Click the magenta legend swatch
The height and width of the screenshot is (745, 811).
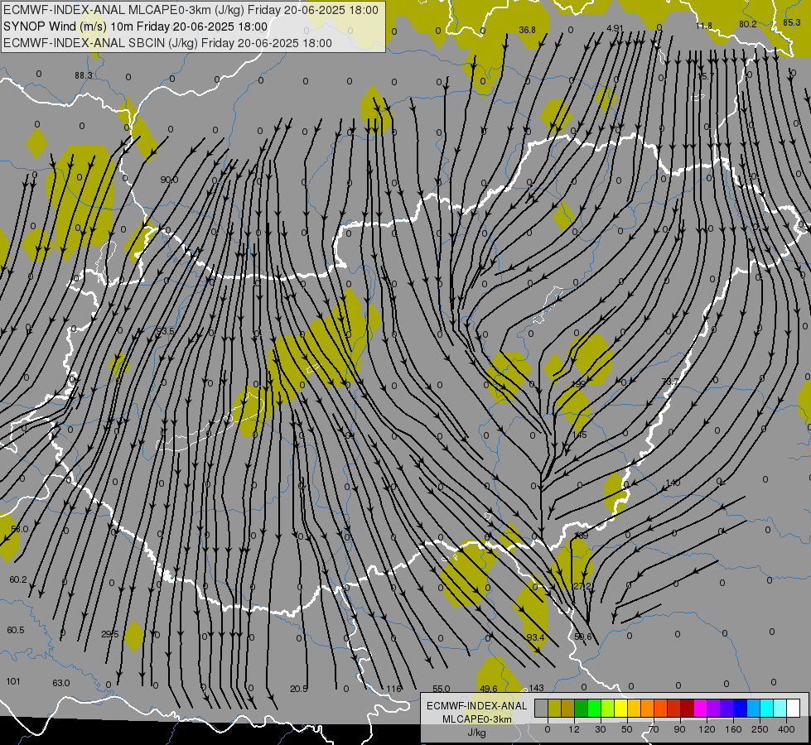click(x=701, y=708)
